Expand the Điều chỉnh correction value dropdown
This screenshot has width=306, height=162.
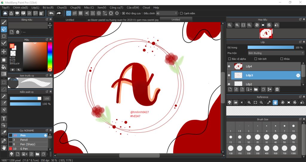pos(176,13)
